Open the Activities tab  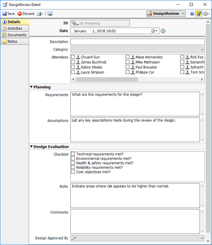click(x=15, y=29)
